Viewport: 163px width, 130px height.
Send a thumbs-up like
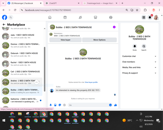[115, 105]
